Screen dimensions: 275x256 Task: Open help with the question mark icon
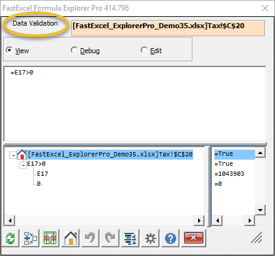coord(171,238)
